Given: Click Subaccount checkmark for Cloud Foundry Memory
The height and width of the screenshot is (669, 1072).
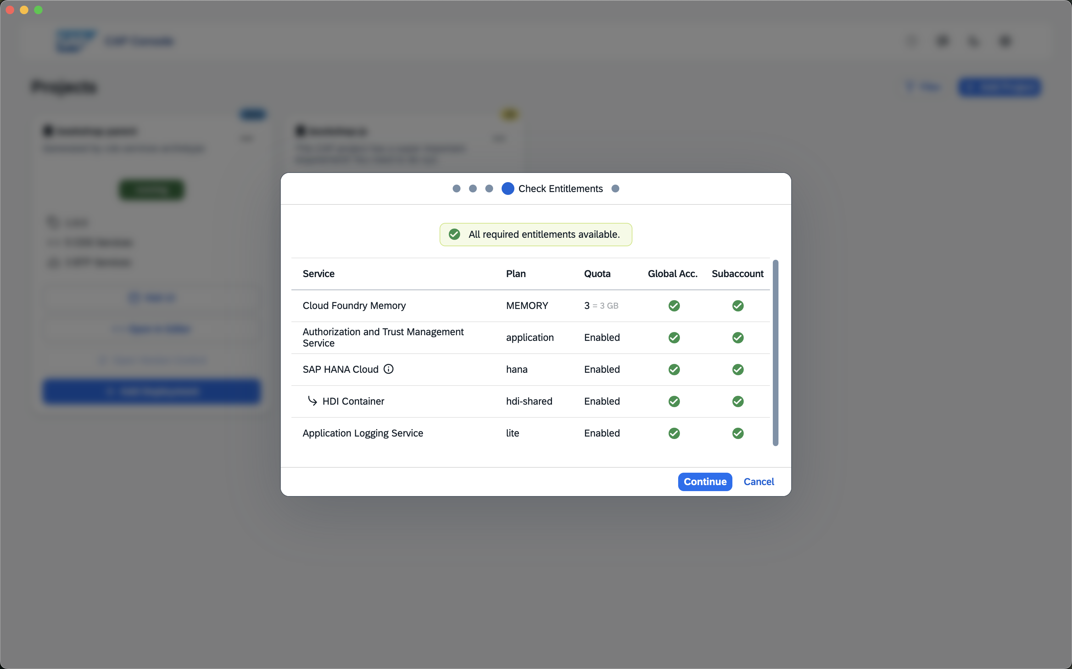Looking at the screenshot, I should (737, 305).
